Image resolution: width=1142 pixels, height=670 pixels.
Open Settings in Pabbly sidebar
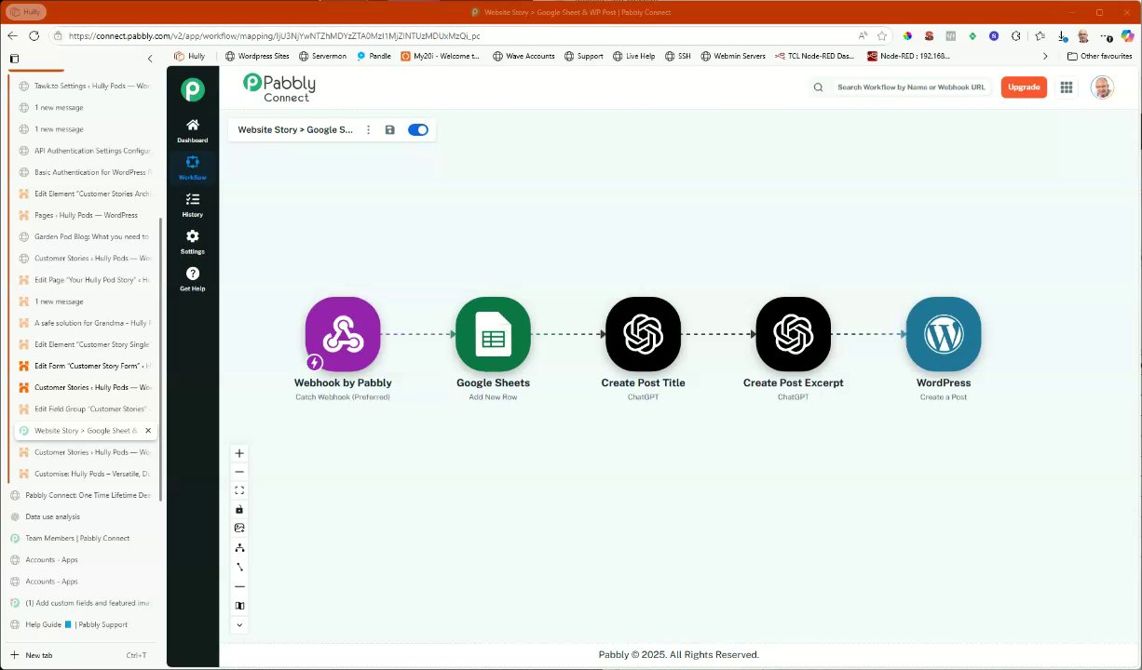193,242
